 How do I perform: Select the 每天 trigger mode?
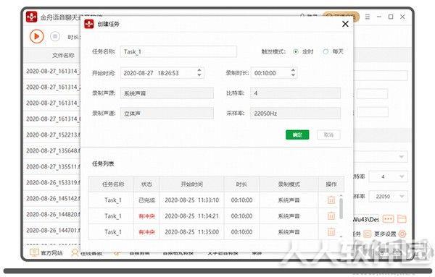pyautogui.click(x=326, y=52)
